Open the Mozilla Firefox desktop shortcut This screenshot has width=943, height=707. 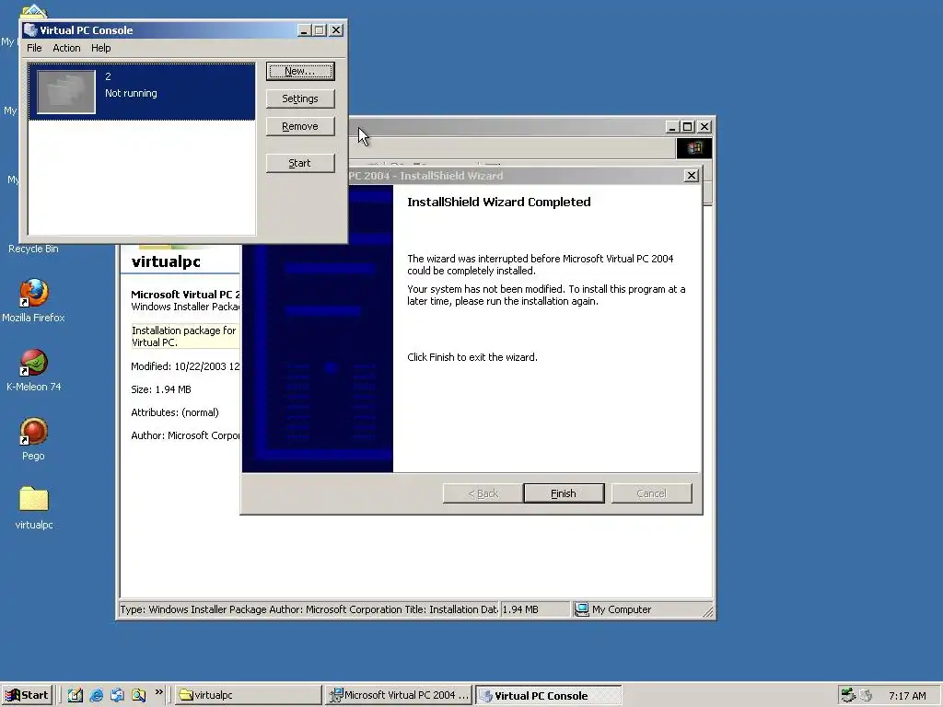34,301
